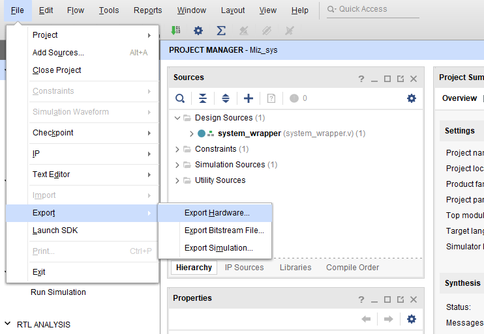The width and height of the screenshot is (484, 334).
Task: Open the Help menu
Action: (300, 10)
